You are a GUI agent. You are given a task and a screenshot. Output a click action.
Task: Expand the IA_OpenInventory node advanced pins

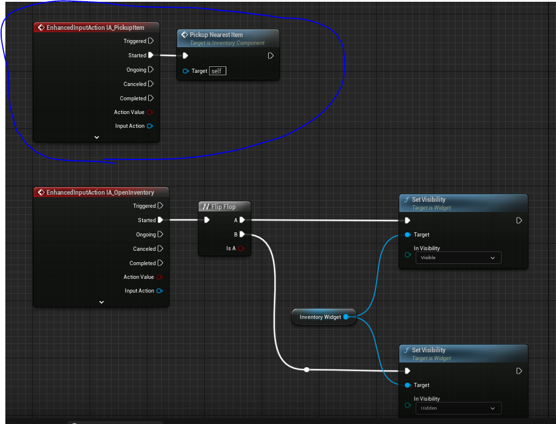click(x=102, y=302)
